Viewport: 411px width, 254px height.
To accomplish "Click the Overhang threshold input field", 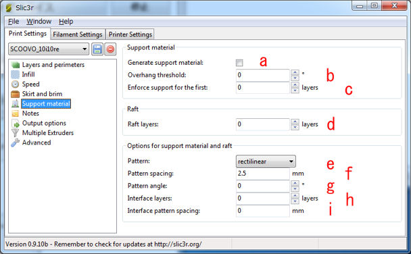I will [x=263, y=76].
